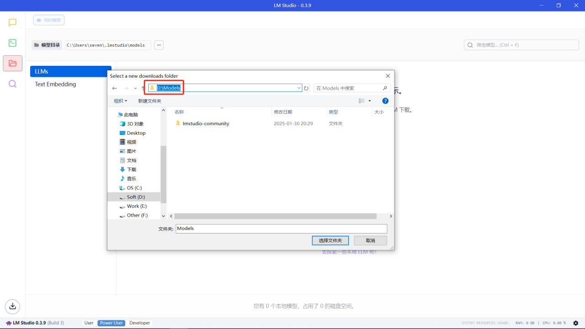Viewport: 585px width, 329px height.
Task: Open the My Models folder sidebar icon
Action: click(x=12, y=64)
